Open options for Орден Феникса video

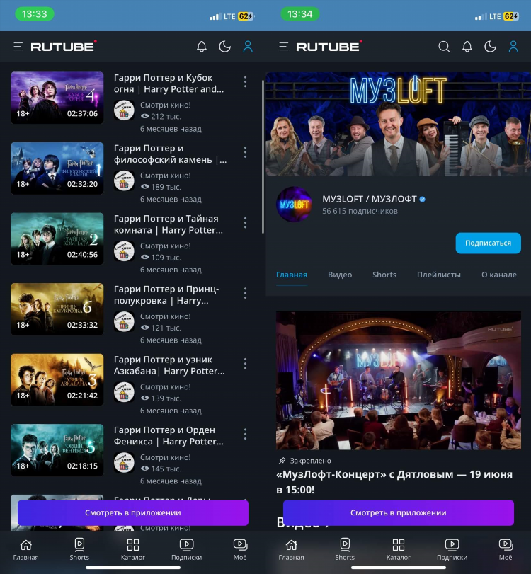tap(246, 434)
